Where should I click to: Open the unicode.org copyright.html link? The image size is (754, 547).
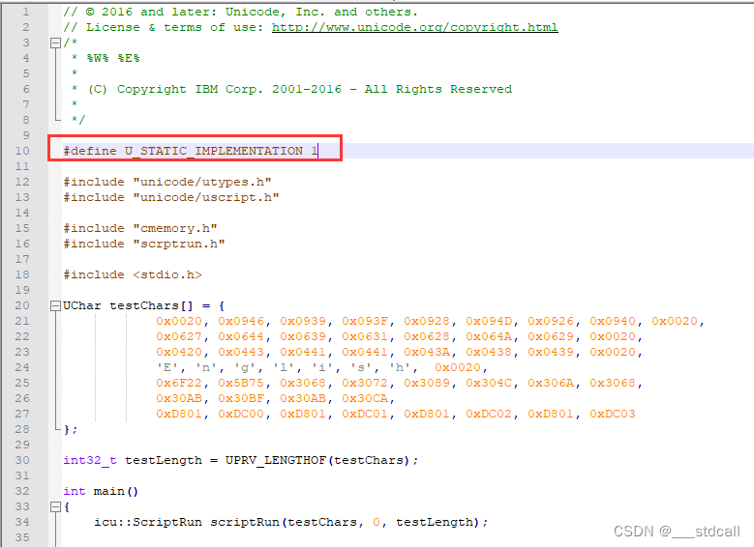[414, 27]
